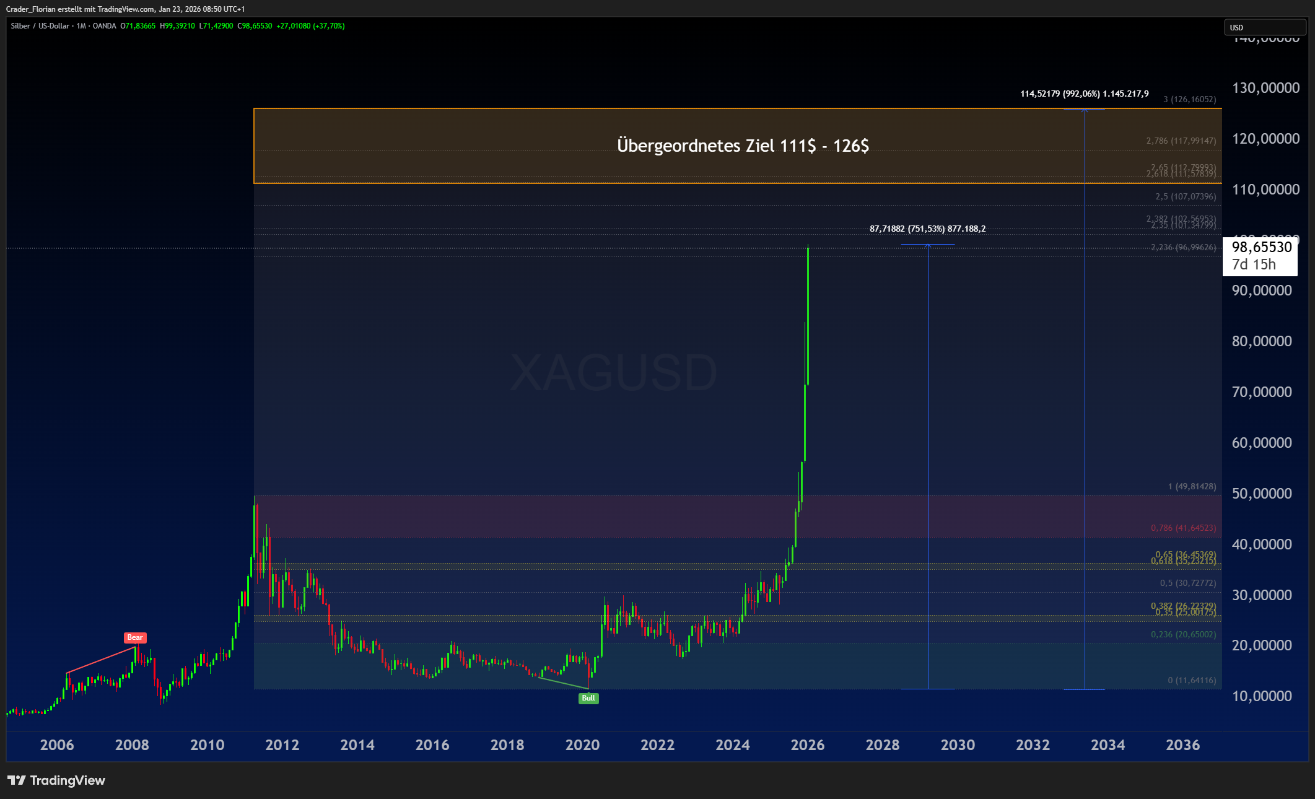Click the 2008 label on time axis
The width and height of the screenshot is (1315, 799).
point(132,745)
